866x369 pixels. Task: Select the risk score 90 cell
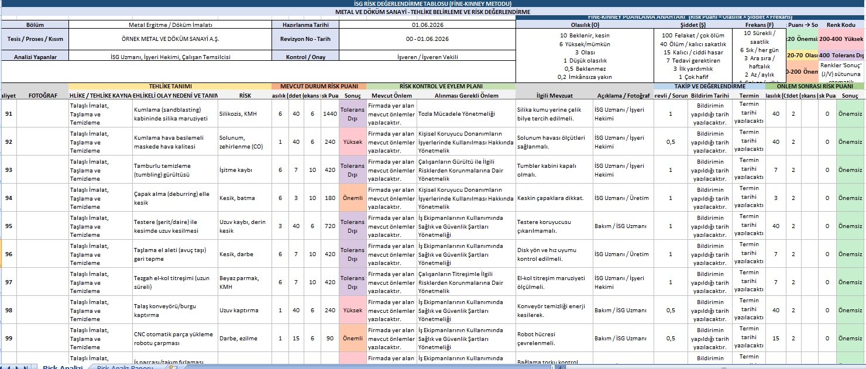coord(329,338)
